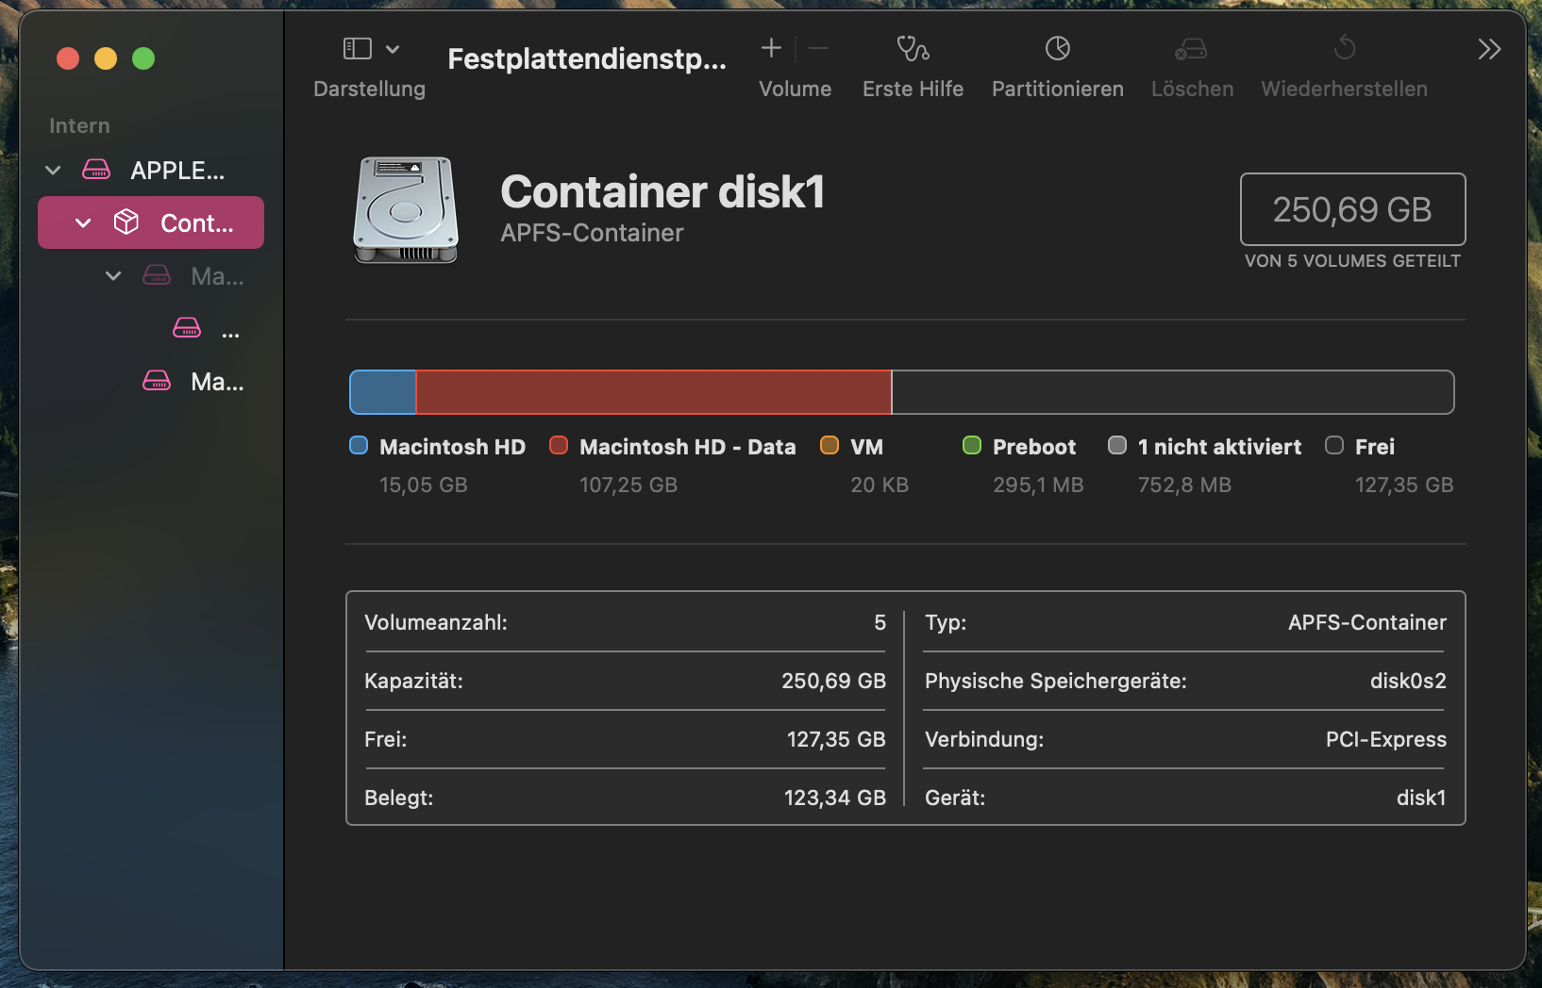
Task: Click the red Macintosh HD - Data segment
Action: (653, 392)
